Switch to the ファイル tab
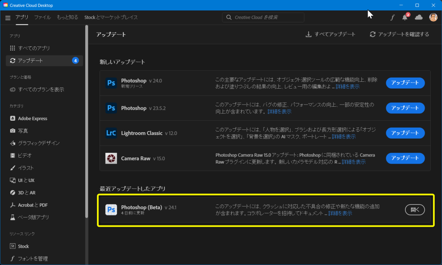The image size is (442, 265). coord(42,18)
